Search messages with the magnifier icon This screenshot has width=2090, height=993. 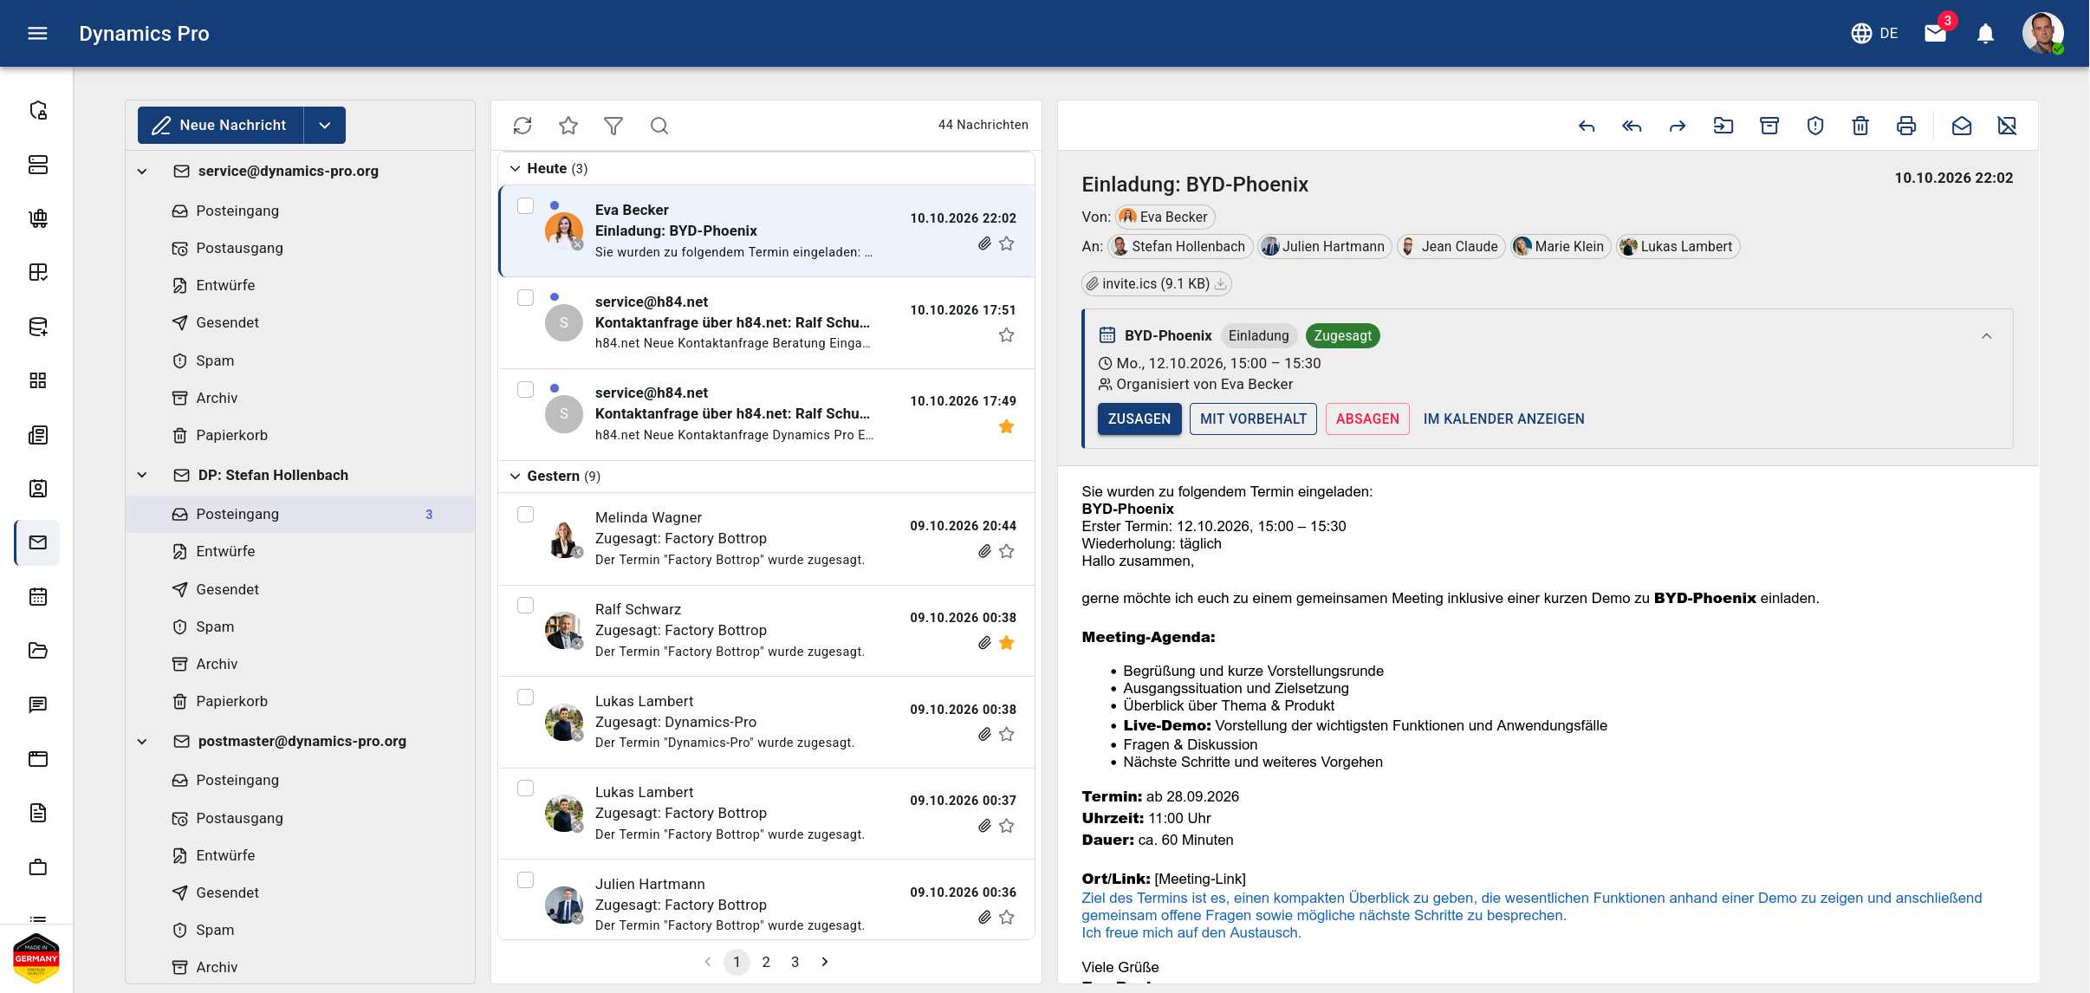click(659, 126)
